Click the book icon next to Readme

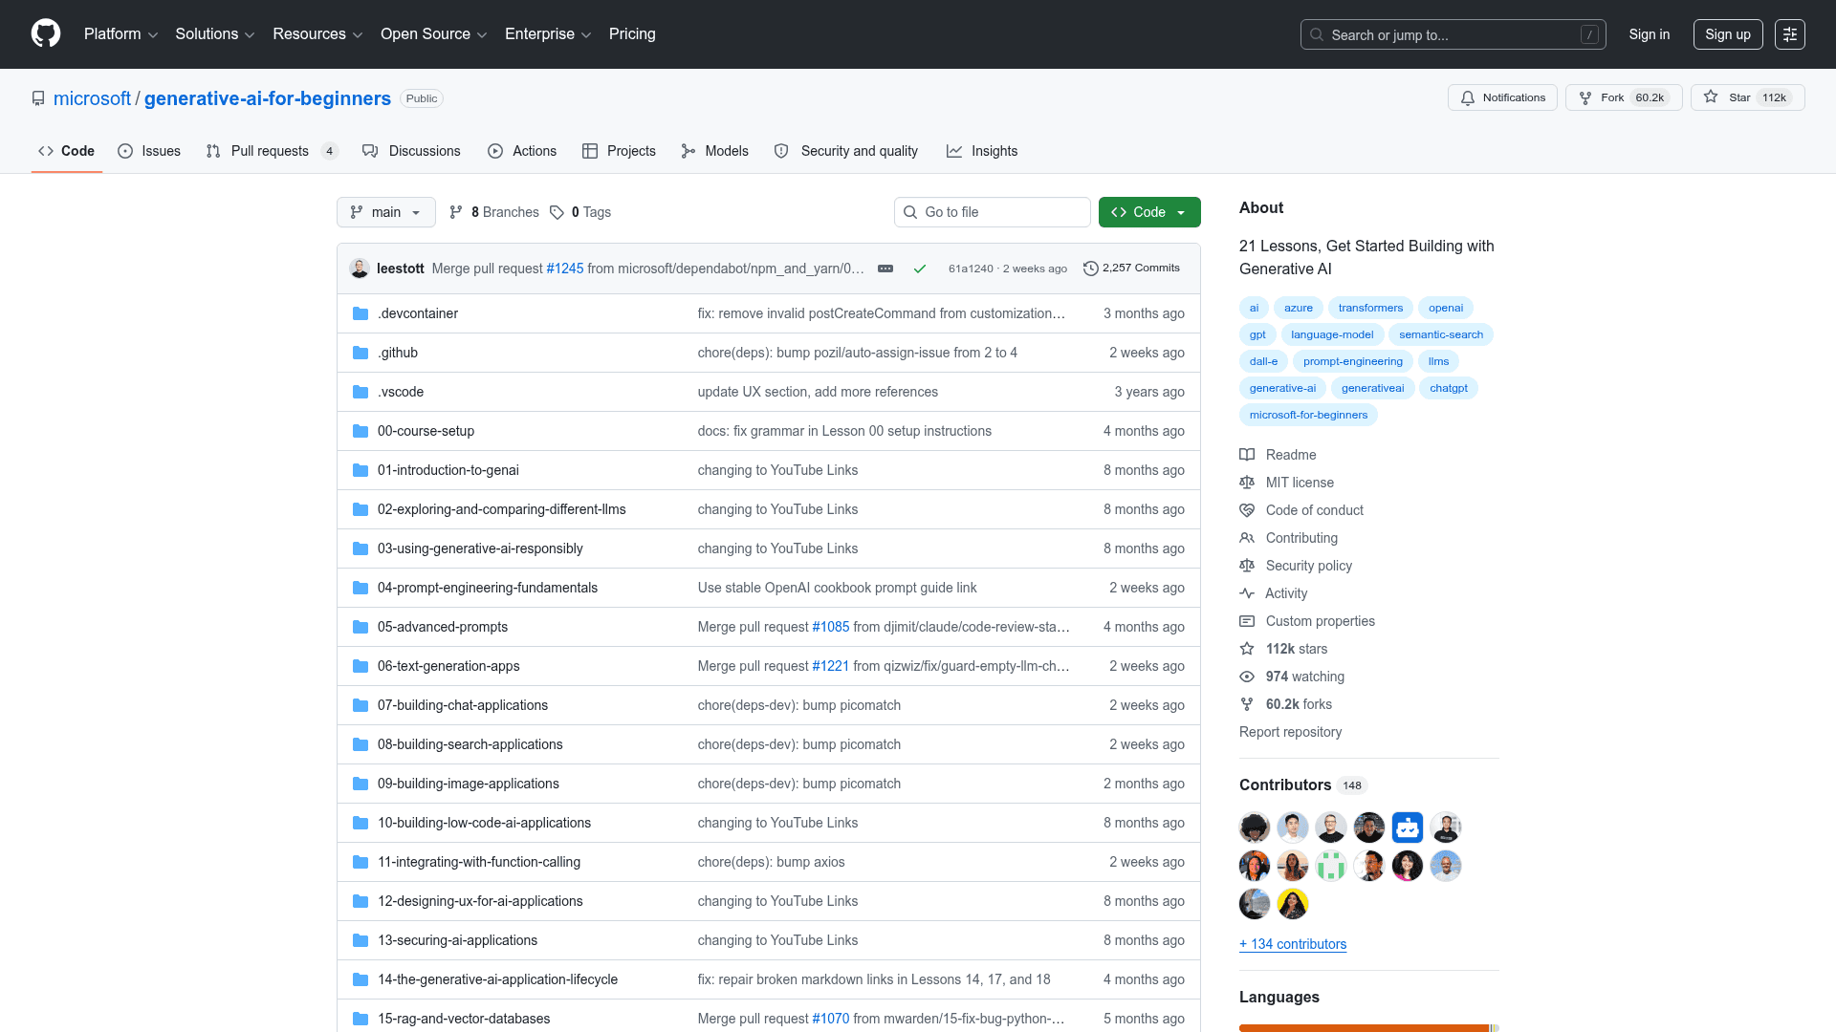tap(1247, 455)
